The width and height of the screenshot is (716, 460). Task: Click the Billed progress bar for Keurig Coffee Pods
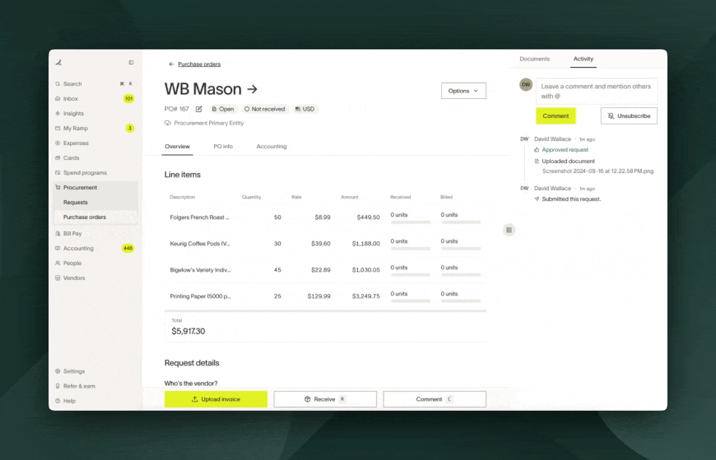[461, 249]
